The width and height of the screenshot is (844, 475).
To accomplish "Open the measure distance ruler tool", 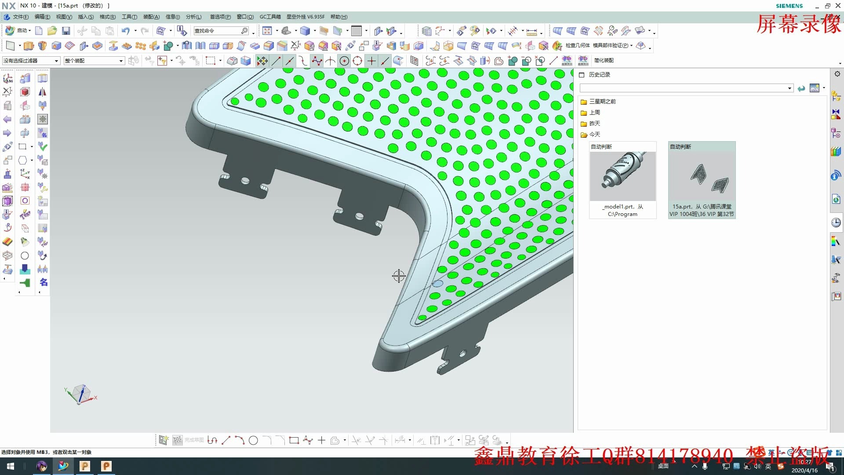I will (x=531, y=32).
